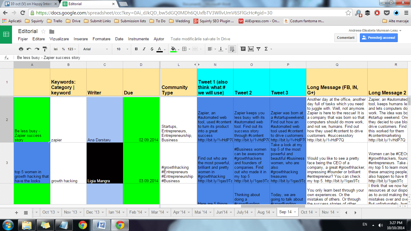Apply percent format to the cell
The image size is (411, 231).
point(63,49)
